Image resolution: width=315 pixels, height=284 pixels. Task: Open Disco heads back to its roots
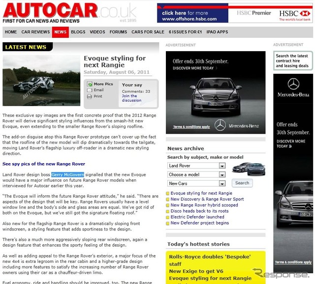[199, 211]
